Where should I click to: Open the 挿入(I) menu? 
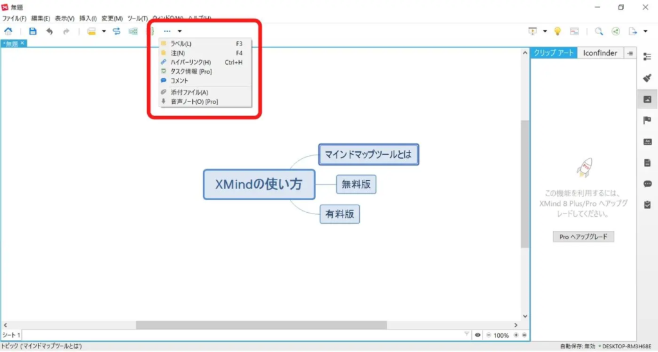click(87, 19)
